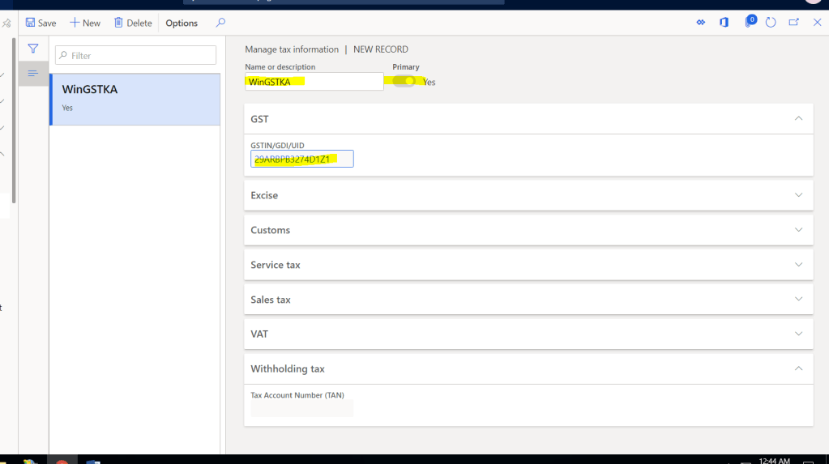Screen dimensions: 829x464
Task: Click the search magnifier icon in toolbar
Action: click(x=220, y=23)
